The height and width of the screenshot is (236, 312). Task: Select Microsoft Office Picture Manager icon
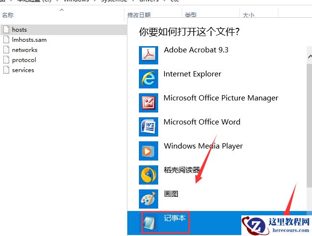tap(149, 103)
